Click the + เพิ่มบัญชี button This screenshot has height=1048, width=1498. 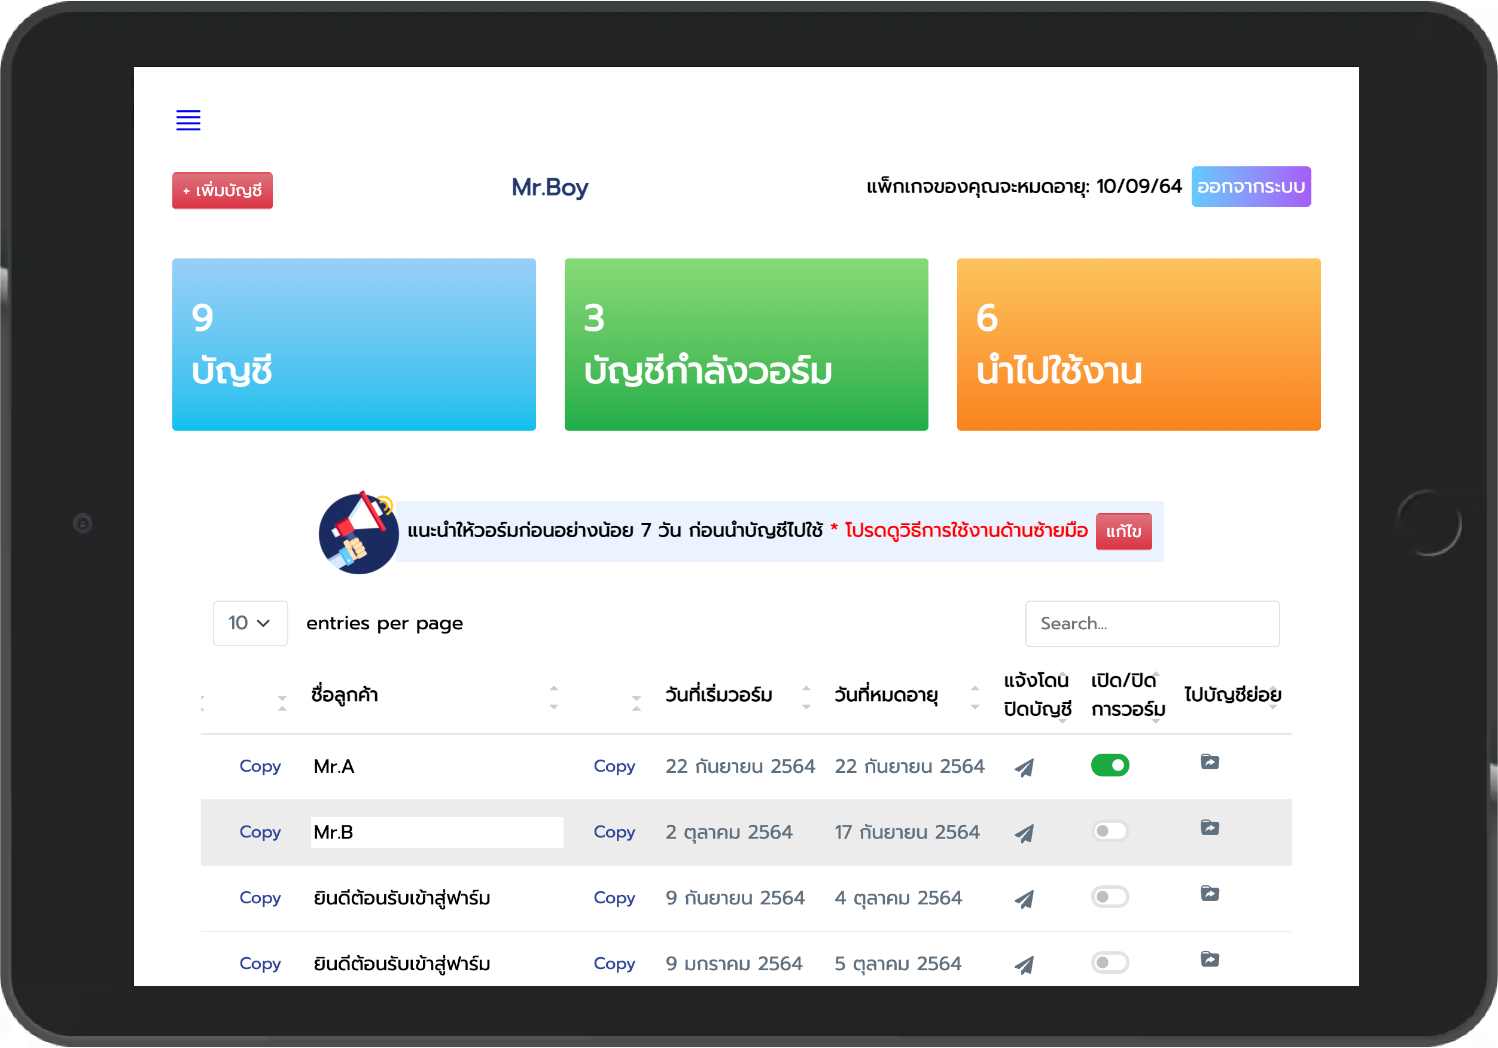coord(223,191)
